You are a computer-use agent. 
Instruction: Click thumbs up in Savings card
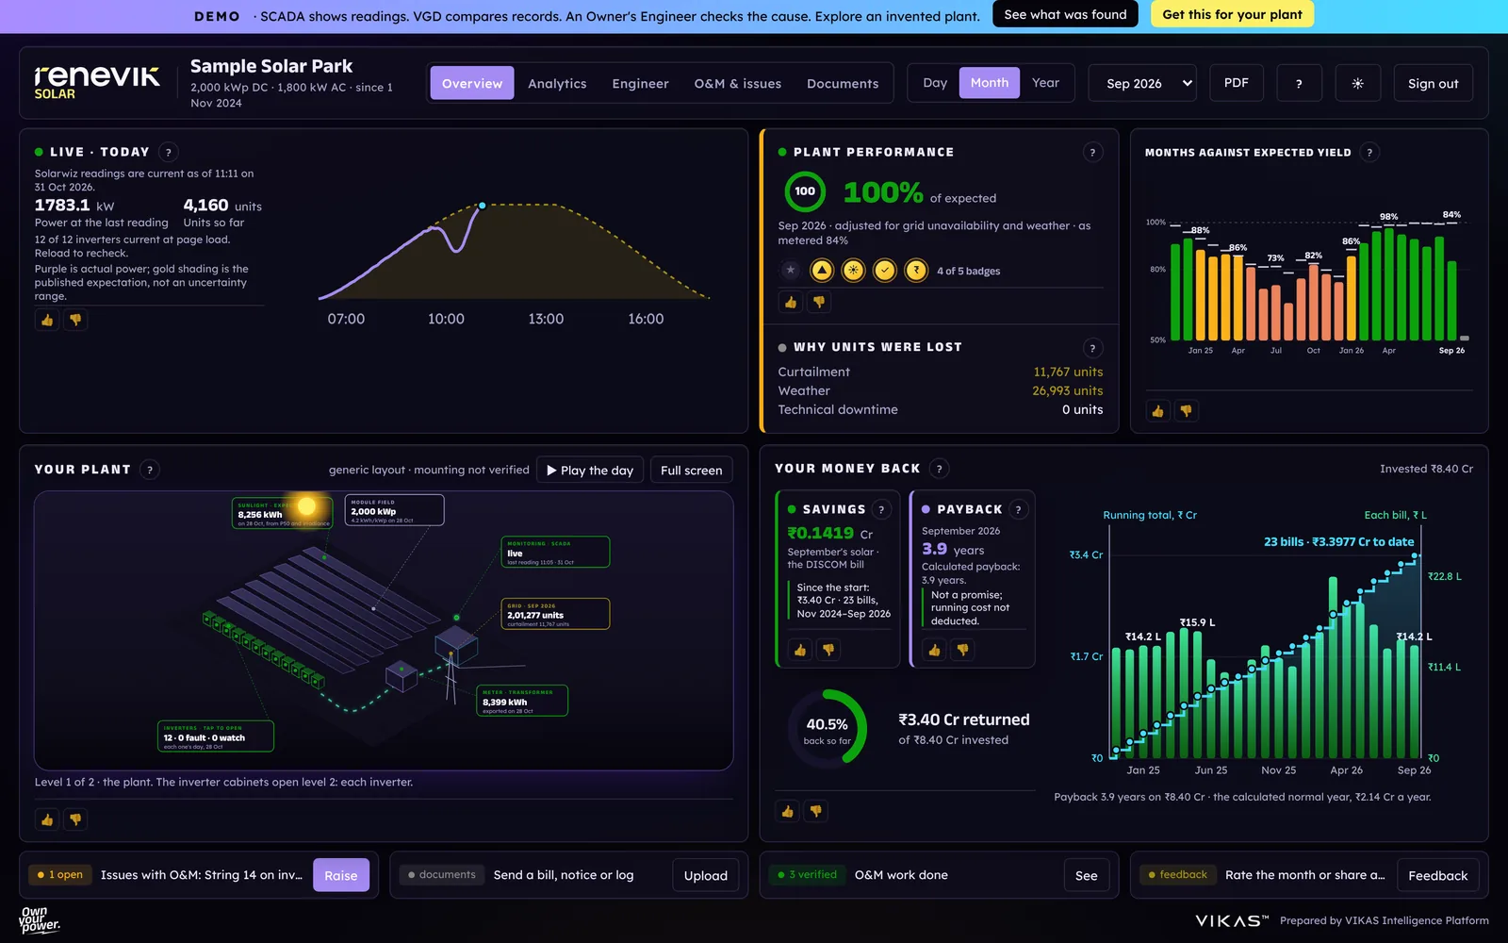[x=800, y=650]
